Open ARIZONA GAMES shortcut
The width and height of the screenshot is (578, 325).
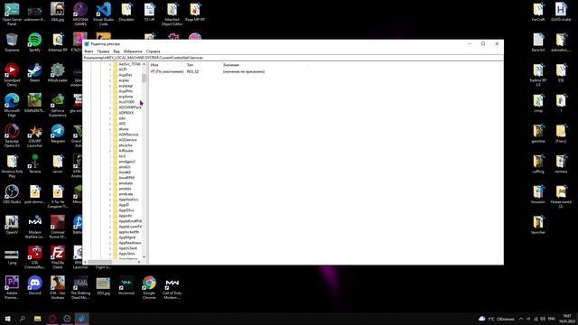coord(80,14)
